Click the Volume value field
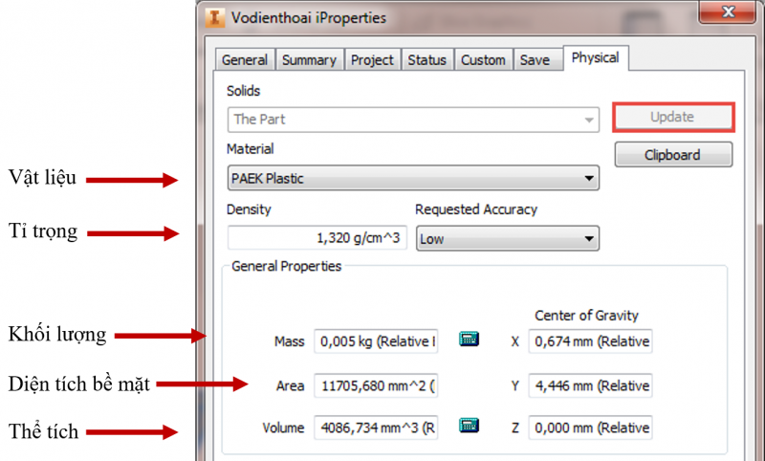Image resolution: width=765 pixels, height=461 pixels. point(376,428)
